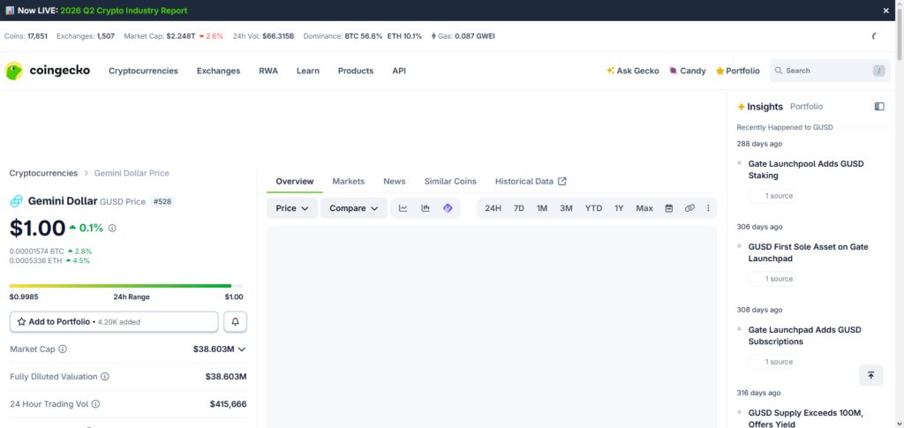The image size is (904, 428).
Task: Open Historical Data external link
Action: (x=531, y=182)
